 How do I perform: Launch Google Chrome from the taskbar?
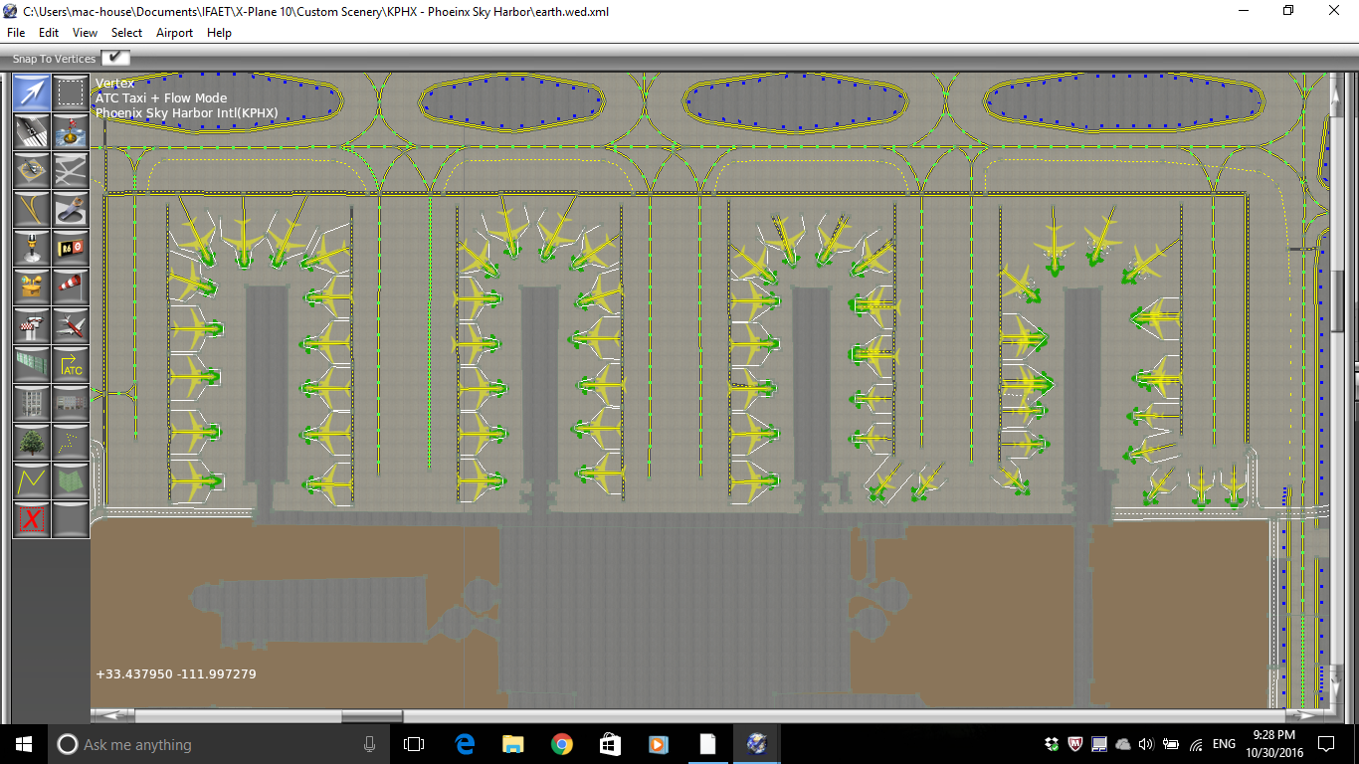(x=562, y=744)
